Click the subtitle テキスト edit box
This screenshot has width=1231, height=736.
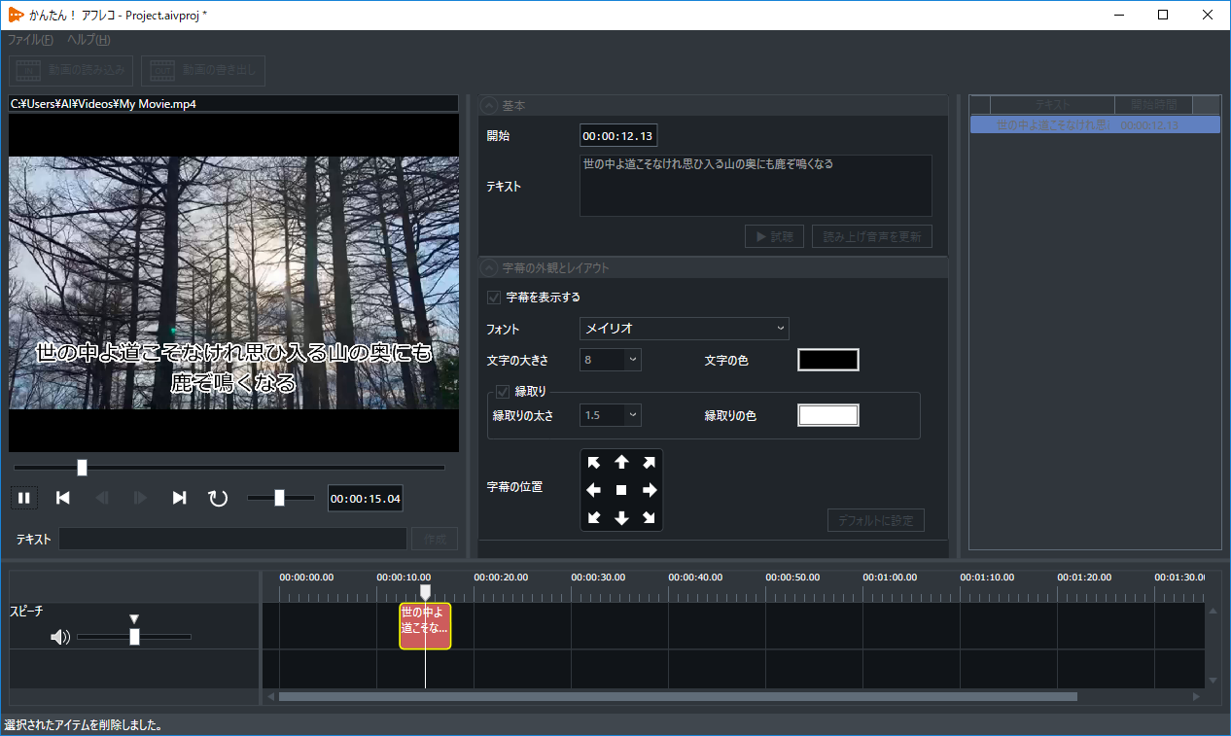pos(756,185)
